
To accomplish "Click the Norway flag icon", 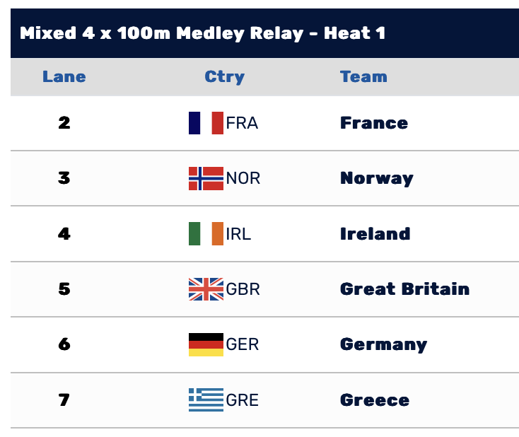I will pos(206,178).
